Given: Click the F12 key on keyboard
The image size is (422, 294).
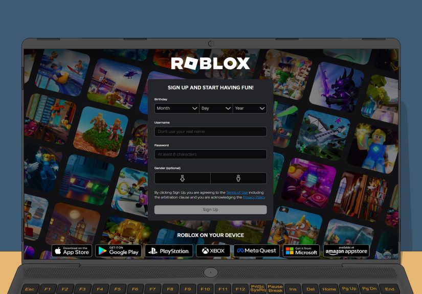Looking at the screenshot, I should [x=240, y=289].
